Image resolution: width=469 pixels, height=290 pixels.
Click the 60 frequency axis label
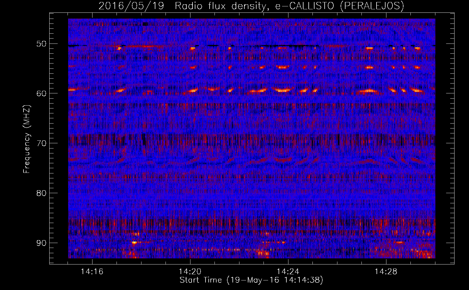pos(41,93)
